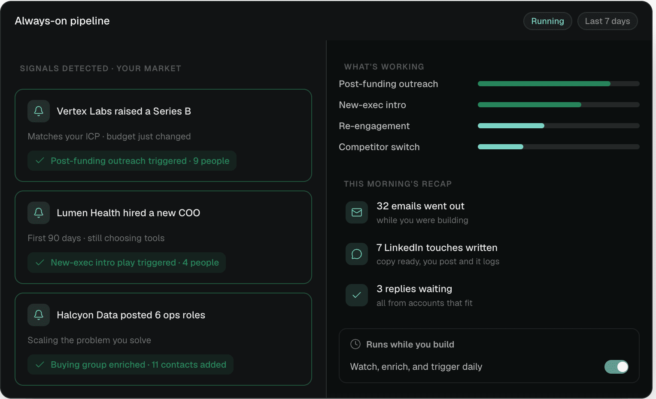
Task: Click the checkmark in Post-funding outreach triggered
Action: coord(40,160)
